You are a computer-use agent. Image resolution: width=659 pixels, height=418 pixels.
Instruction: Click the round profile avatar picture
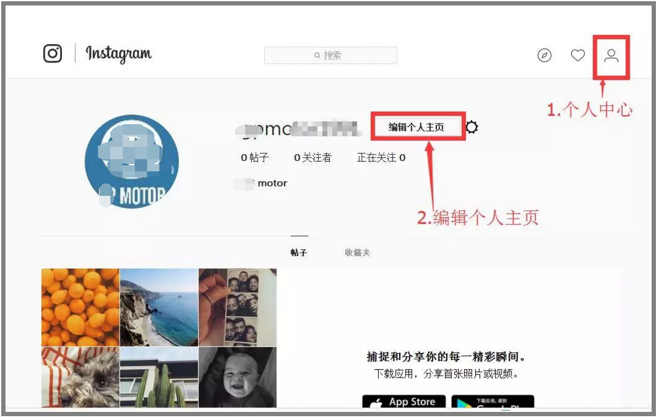132,161
